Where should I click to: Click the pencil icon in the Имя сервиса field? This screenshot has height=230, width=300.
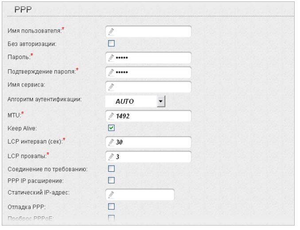[x=111, y=87]
